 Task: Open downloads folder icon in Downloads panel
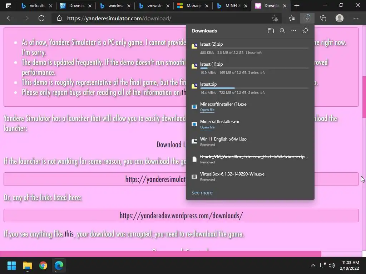[x=271, y=31]
